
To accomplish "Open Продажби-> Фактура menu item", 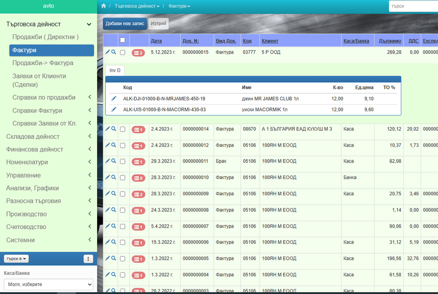I will click(43, 63).
